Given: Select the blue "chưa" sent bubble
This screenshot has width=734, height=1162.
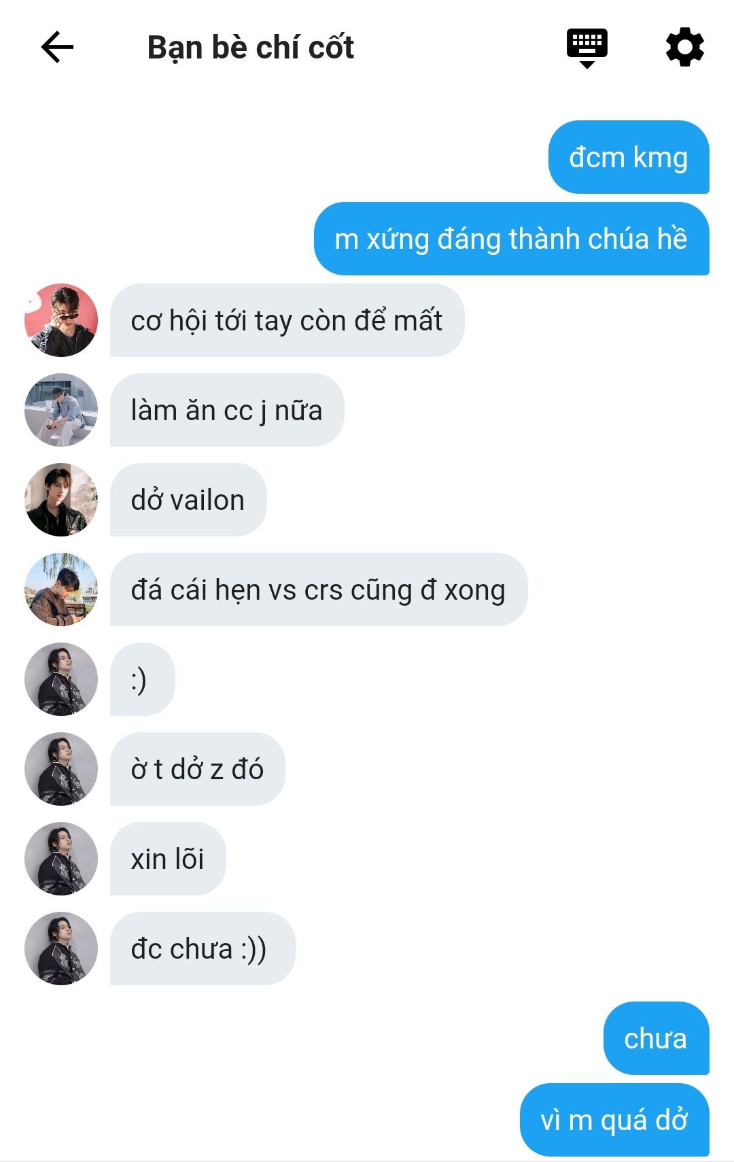Looking at the screenshot, I should (x=657, y=1038).
